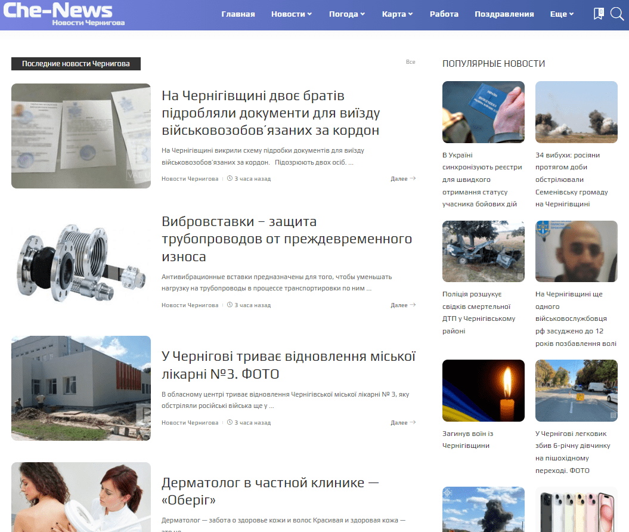
Task: Open the explosions field thumbnail
Action: (577, 112)
